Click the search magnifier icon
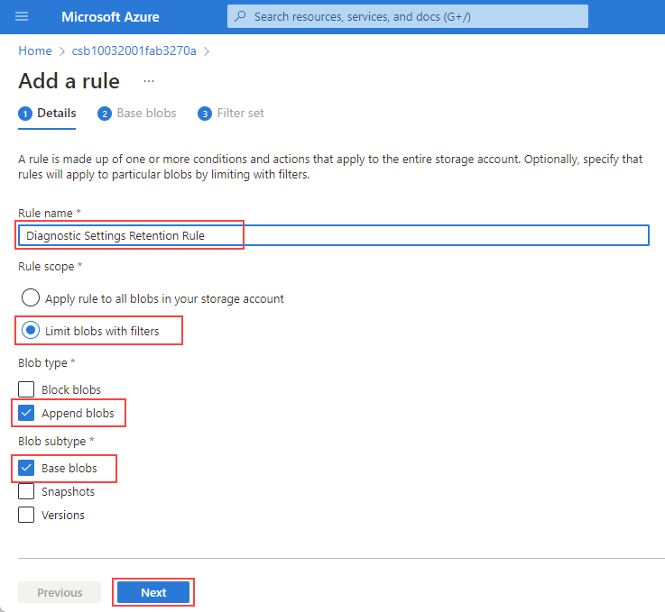The width and height of the screenshot is (665, 612). (x=241, y=16)
